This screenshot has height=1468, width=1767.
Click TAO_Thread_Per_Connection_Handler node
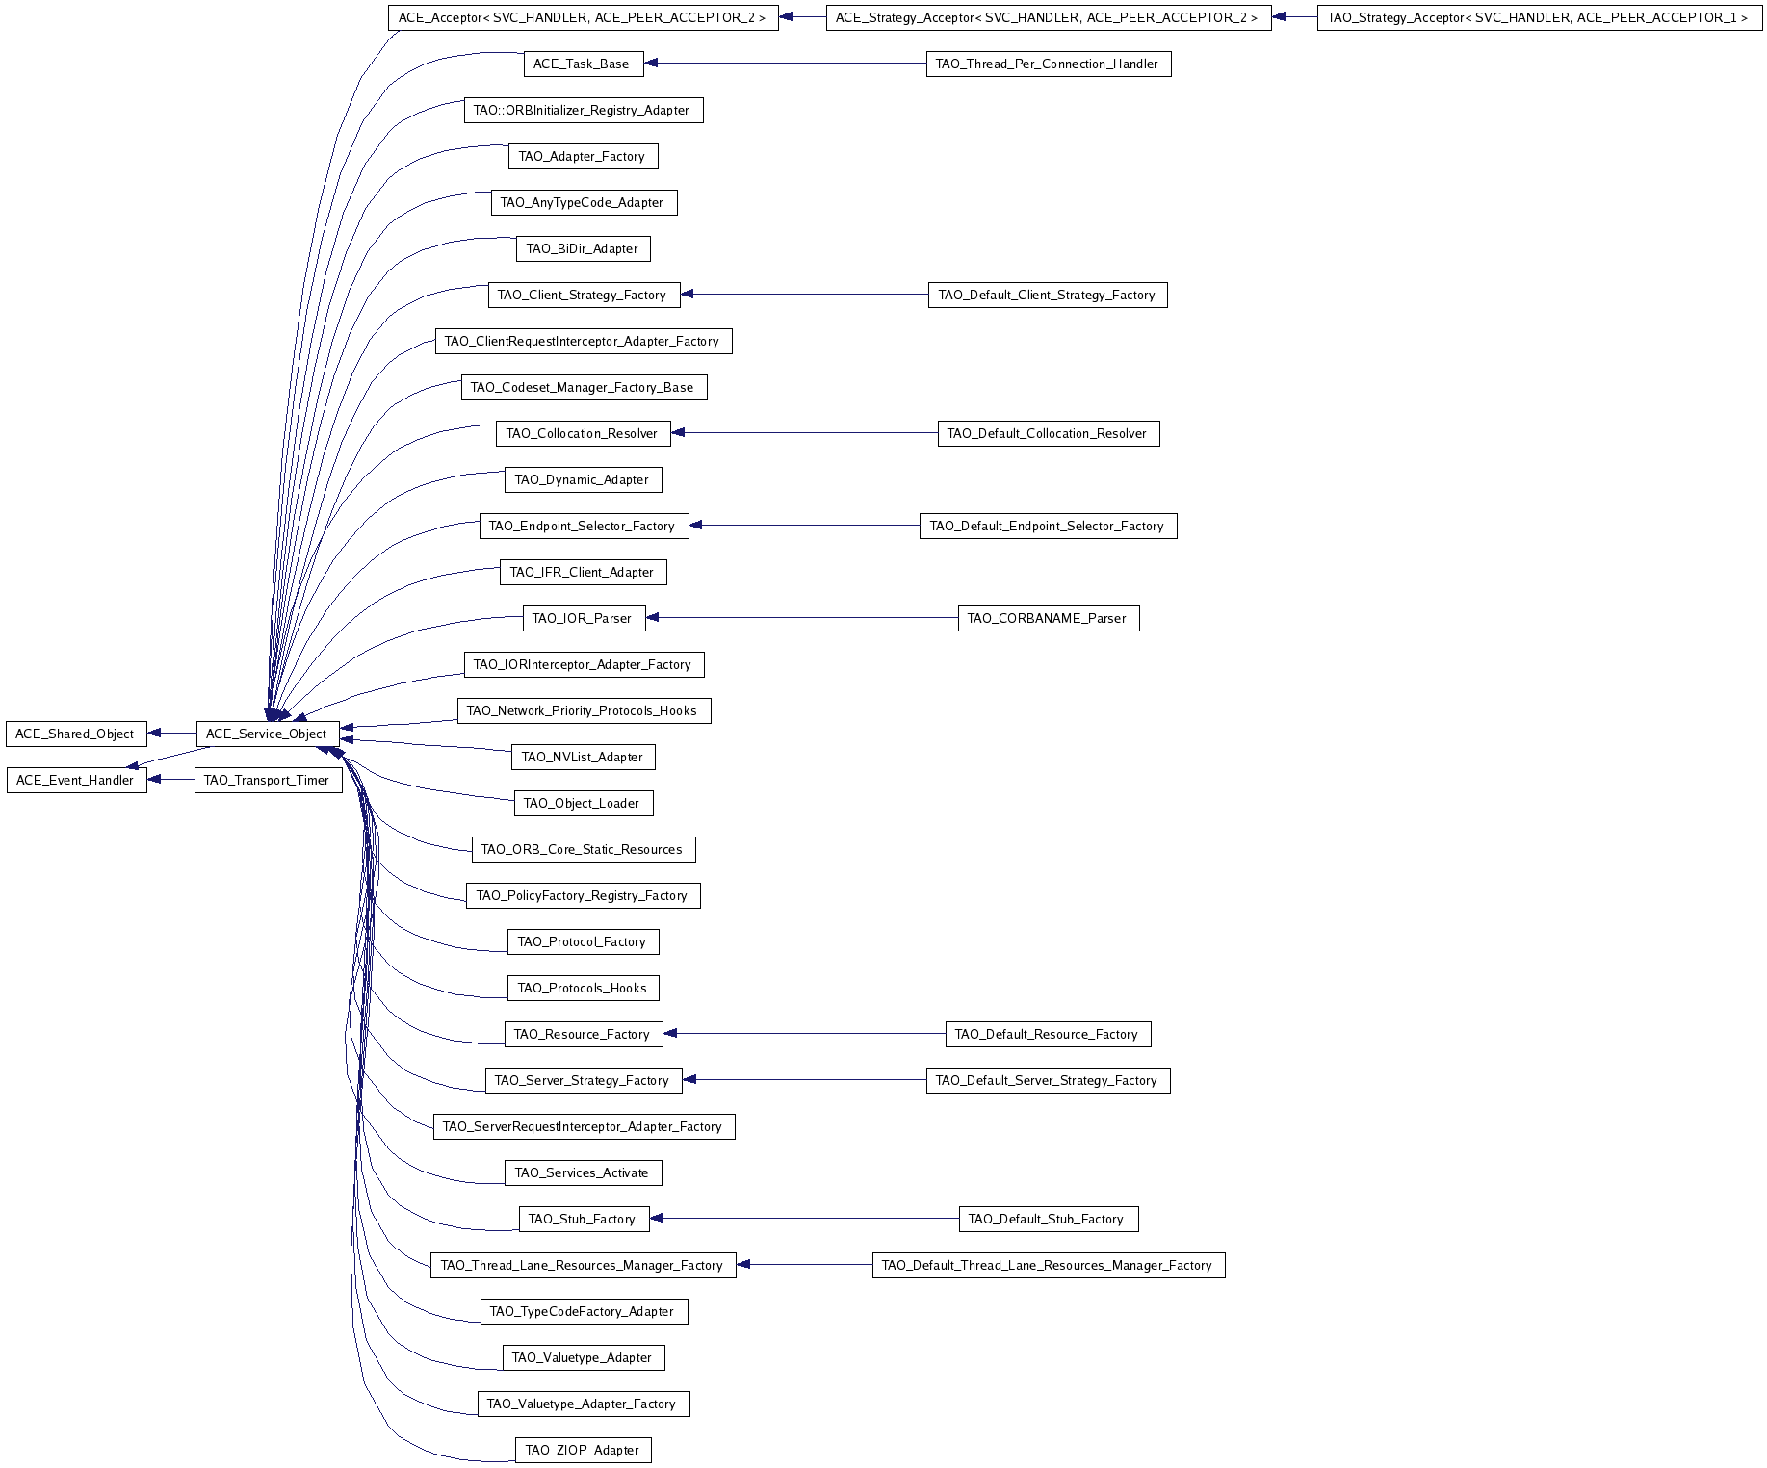1048,64
